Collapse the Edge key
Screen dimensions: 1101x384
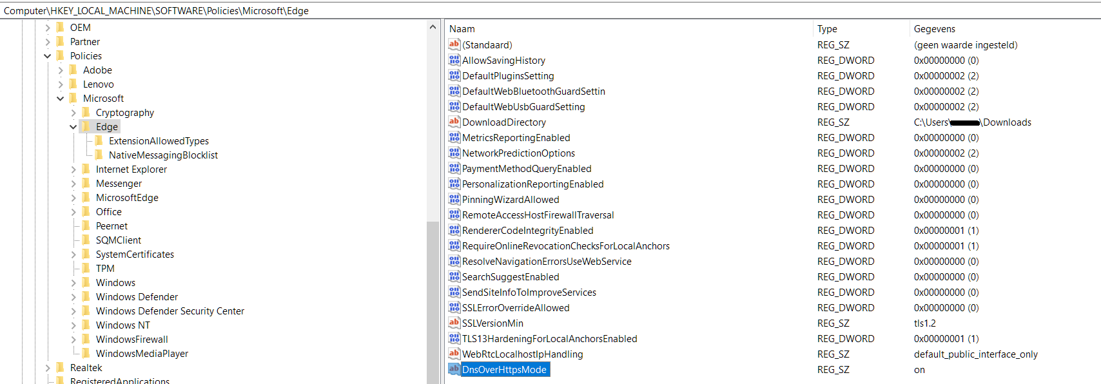coord(73,127)
